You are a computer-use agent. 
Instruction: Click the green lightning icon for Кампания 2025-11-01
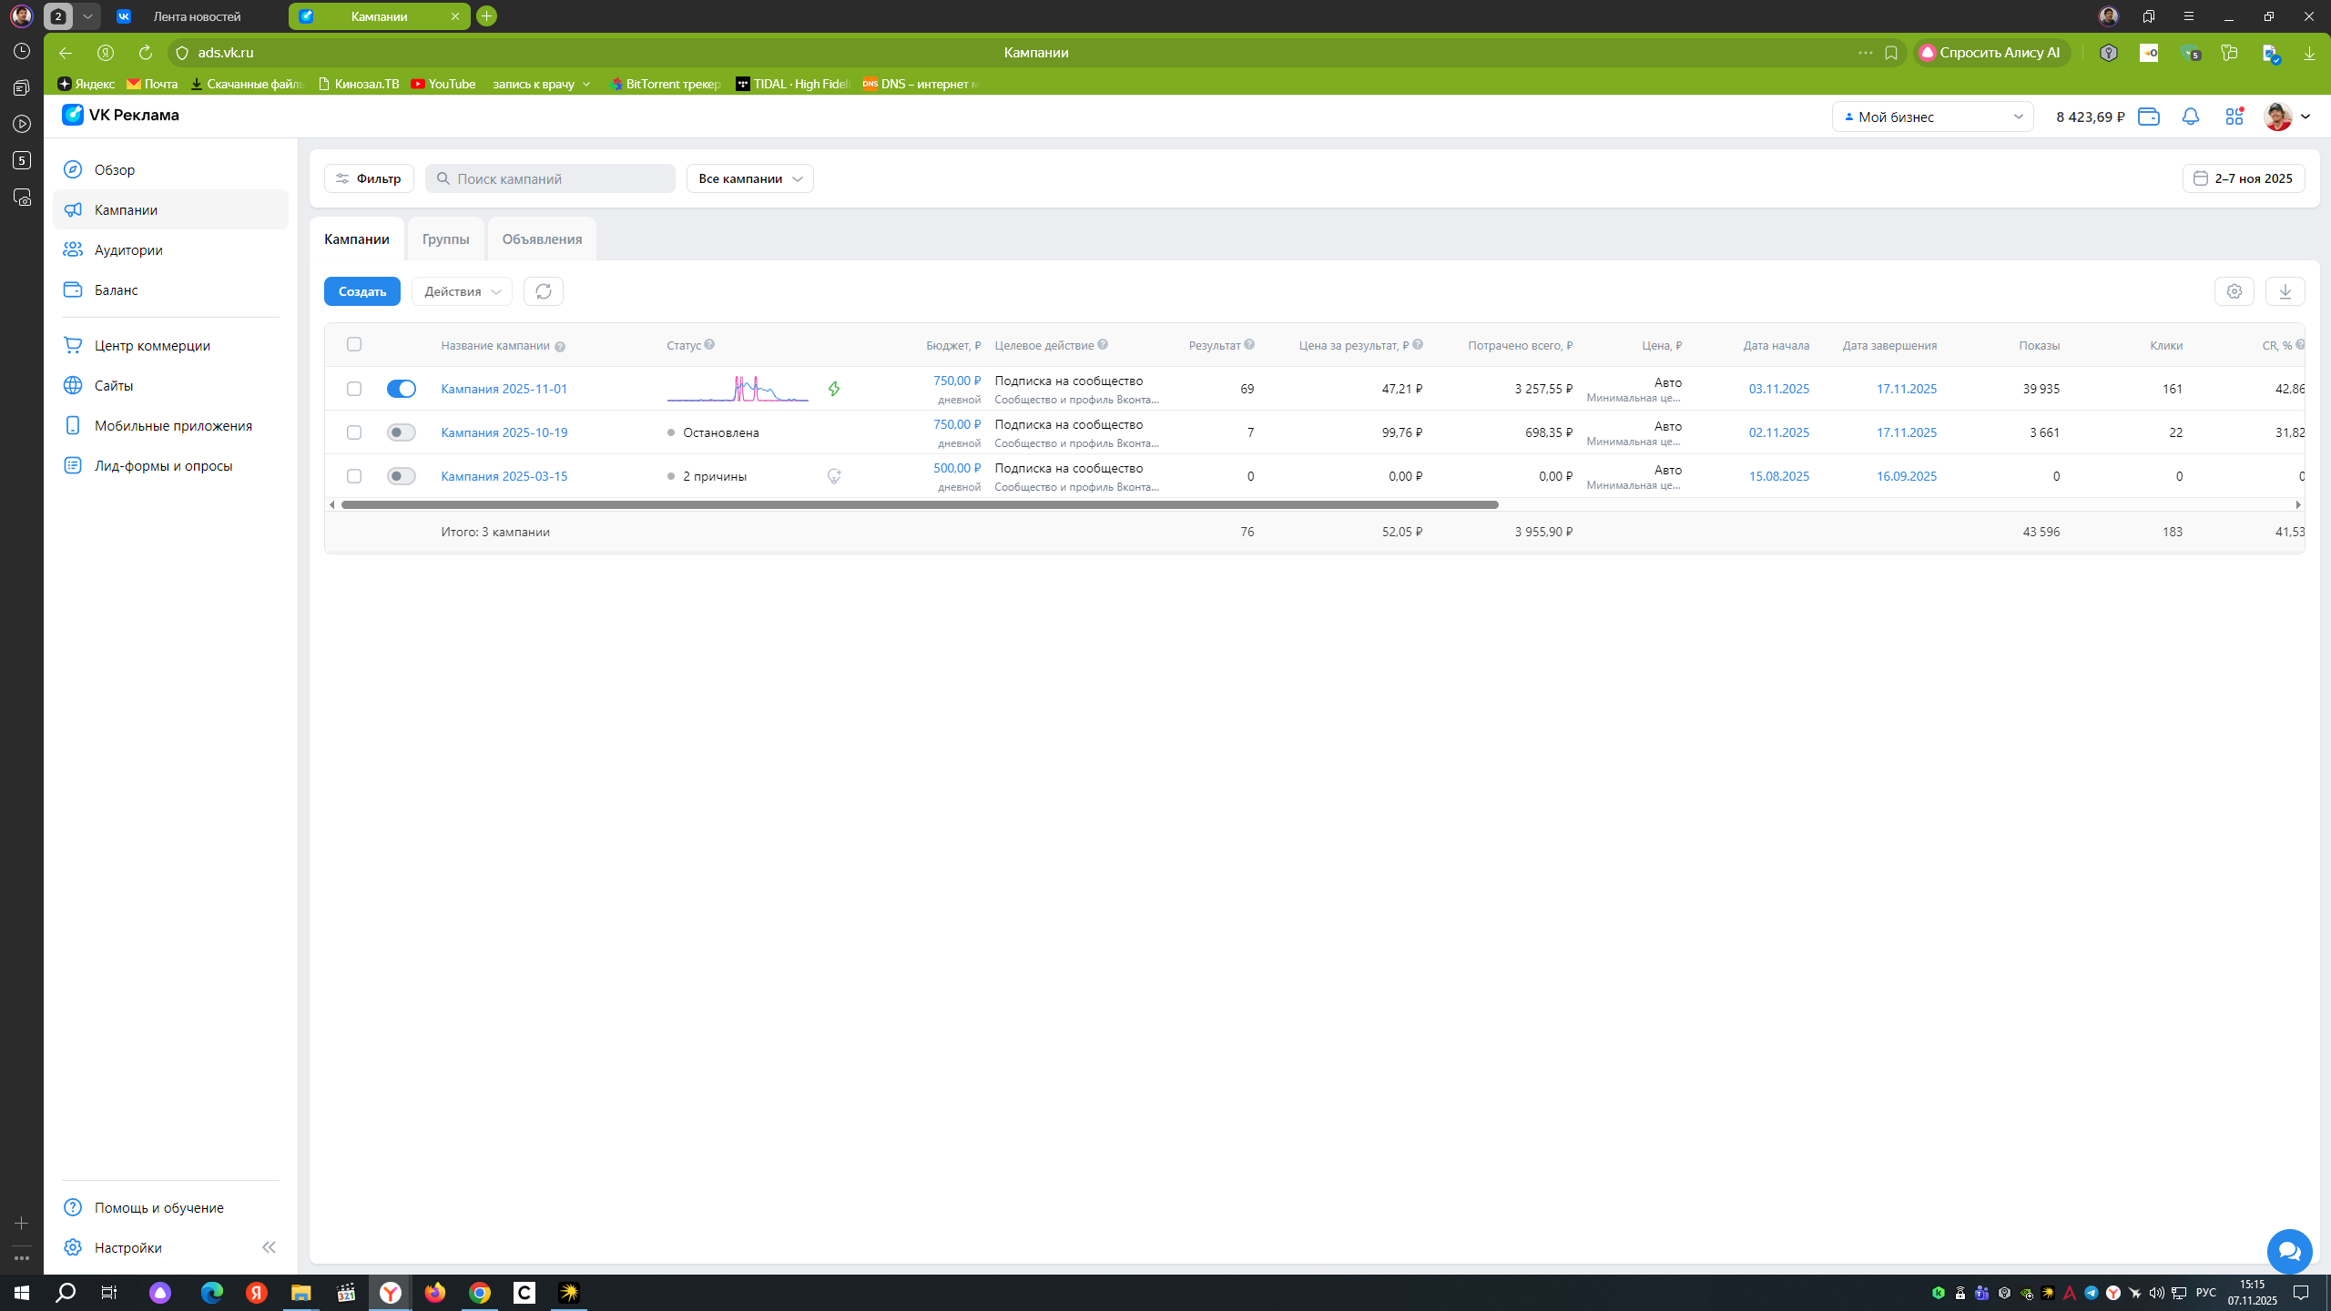(833, 389)
